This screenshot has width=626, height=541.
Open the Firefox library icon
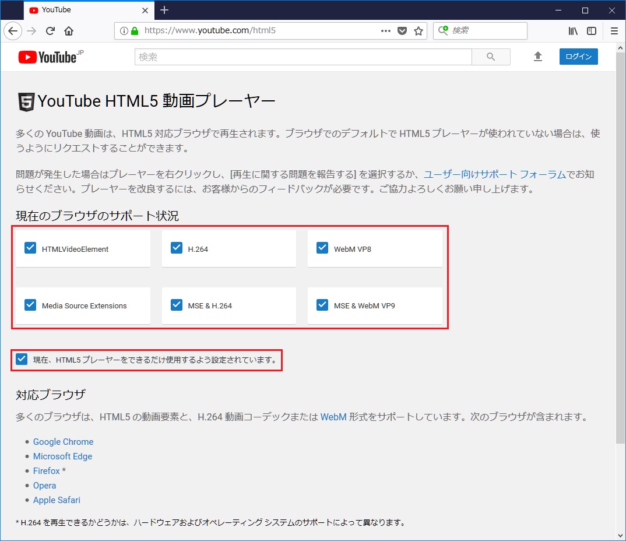(x=573, y=31)
